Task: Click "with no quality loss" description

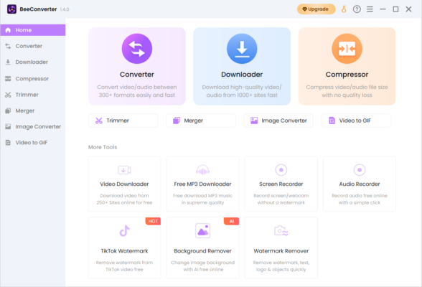Action: coord(347,95)
